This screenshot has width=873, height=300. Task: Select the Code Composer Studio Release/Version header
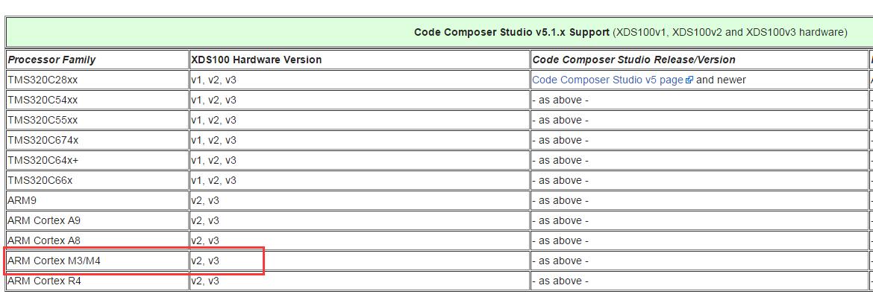pos(633,60)
